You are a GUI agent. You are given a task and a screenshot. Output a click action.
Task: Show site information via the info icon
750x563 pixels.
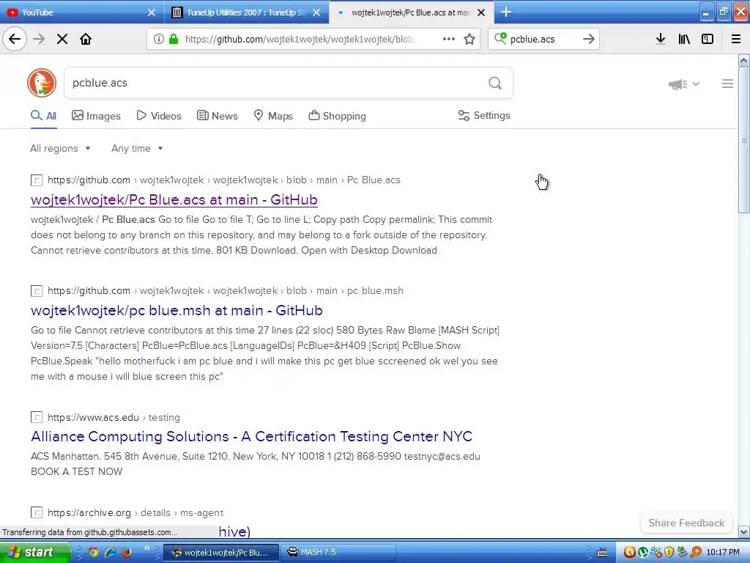click(159, 39)
